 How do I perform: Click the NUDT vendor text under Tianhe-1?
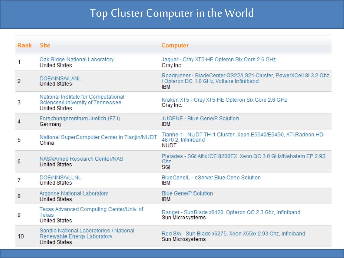169,146
